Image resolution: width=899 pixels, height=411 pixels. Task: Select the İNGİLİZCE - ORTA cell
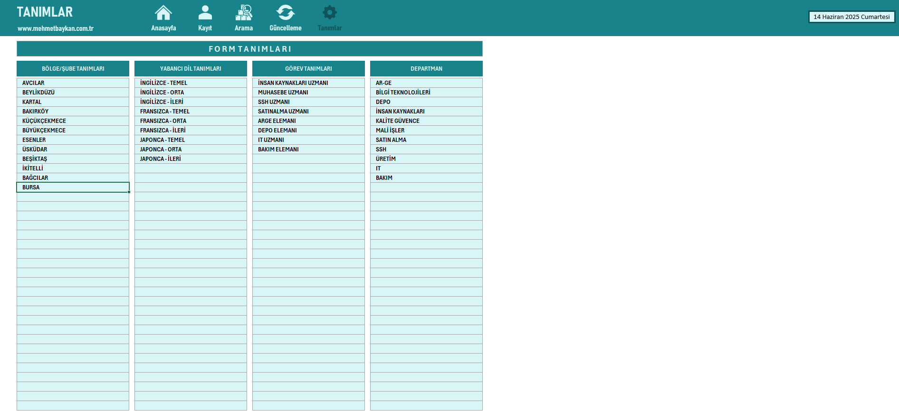(191, 93)
